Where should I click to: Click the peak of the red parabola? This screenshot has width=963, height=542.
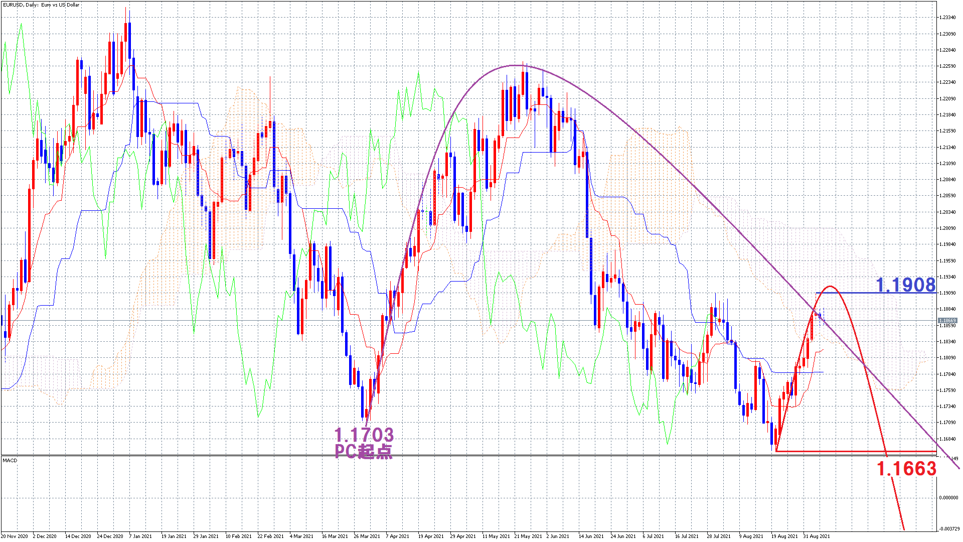coord(830,287)
